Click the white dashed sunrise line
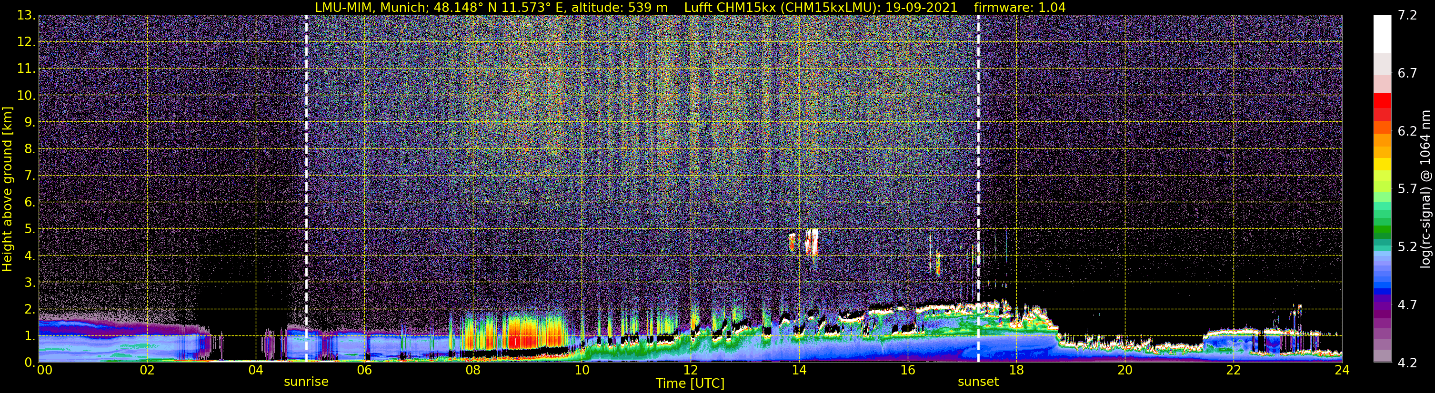The width and height of the screenshot is (1435, 393). tap(306, 189)
